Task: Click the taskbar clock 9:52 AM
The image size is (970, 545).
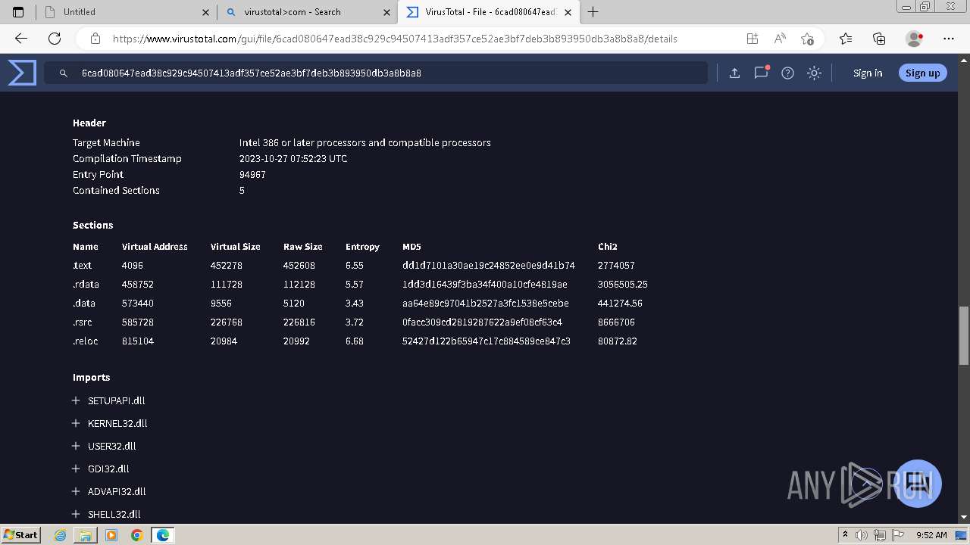Action: click(x=931, y=535)
